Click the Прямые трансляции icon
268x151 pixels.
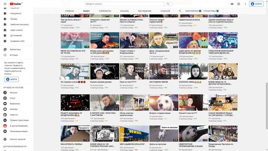tap(5, 120)
